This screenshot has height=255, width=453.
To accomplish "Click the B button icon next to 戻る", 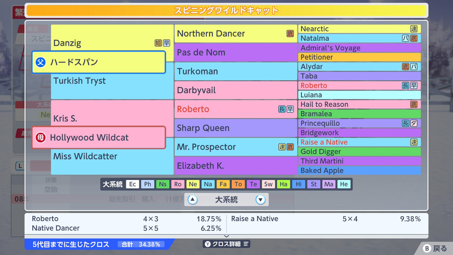I will coord(427,248).
